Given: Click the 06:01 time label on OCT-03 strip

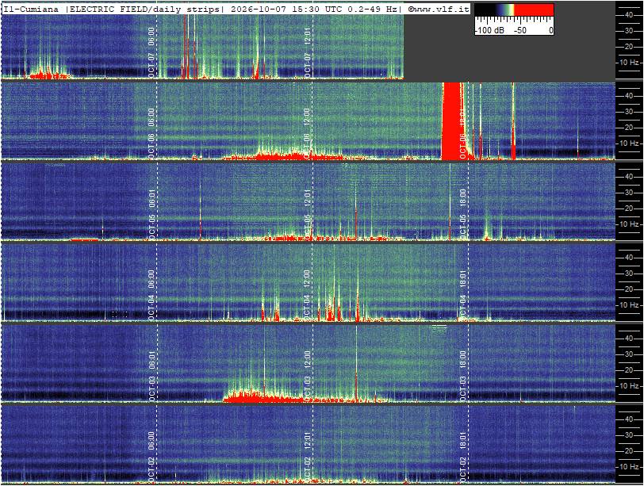Looking at the screenshot, I should point(151,359).
